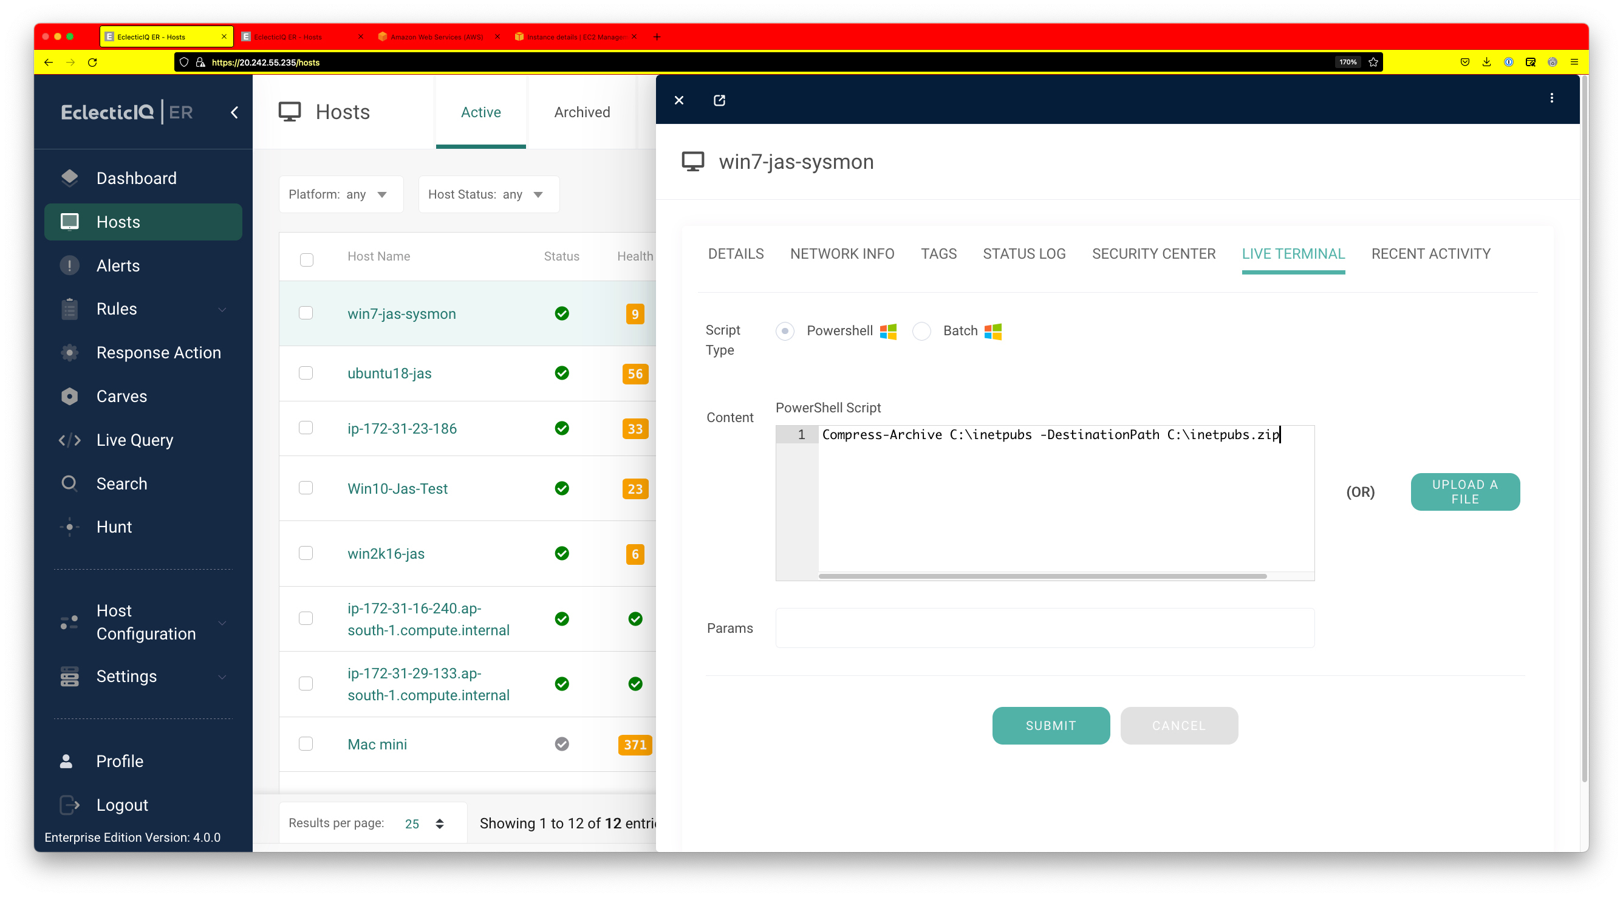Image resolution: width=1623 pixels, height=897 pixels.
Task: Open Carves in the sidebar
Action: (x=143, y=396)
